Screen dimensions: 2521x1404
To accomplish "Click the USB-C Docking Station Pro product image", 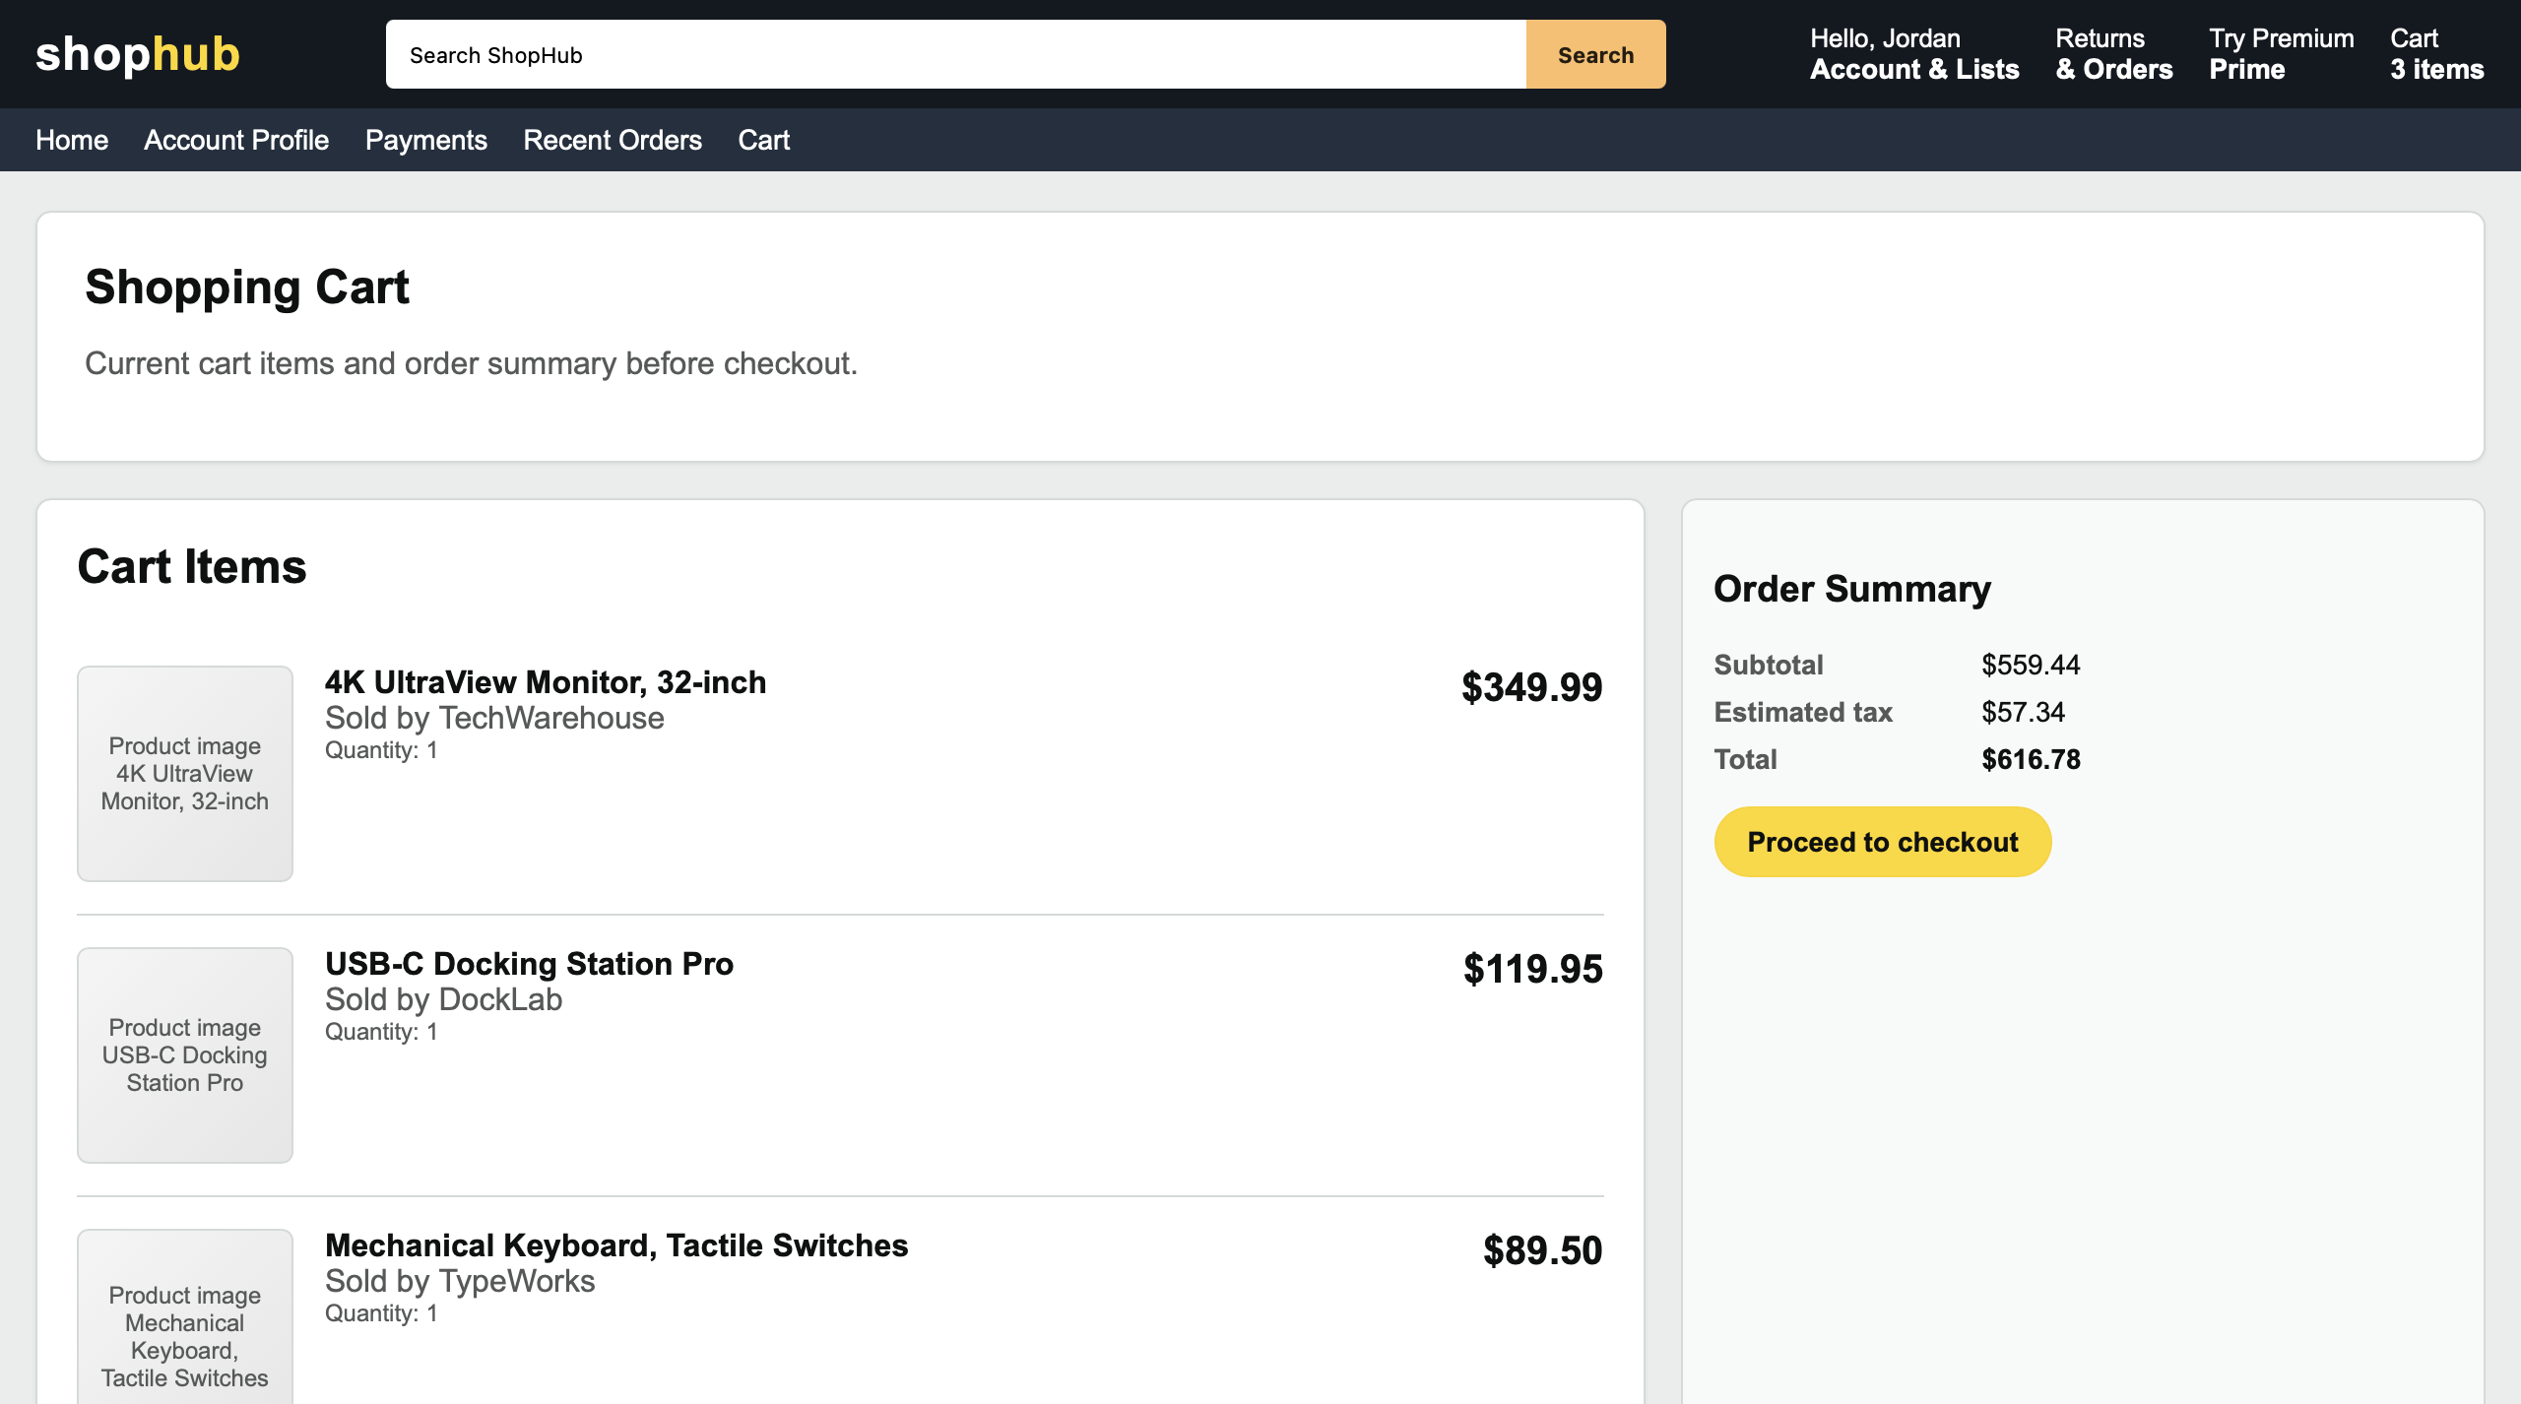I will point(185,1054).
